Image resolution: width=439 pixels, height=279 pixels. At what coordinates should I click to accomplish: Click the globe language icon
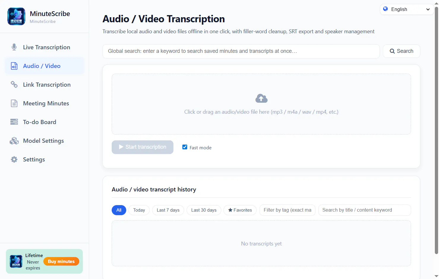click(386, 9)
